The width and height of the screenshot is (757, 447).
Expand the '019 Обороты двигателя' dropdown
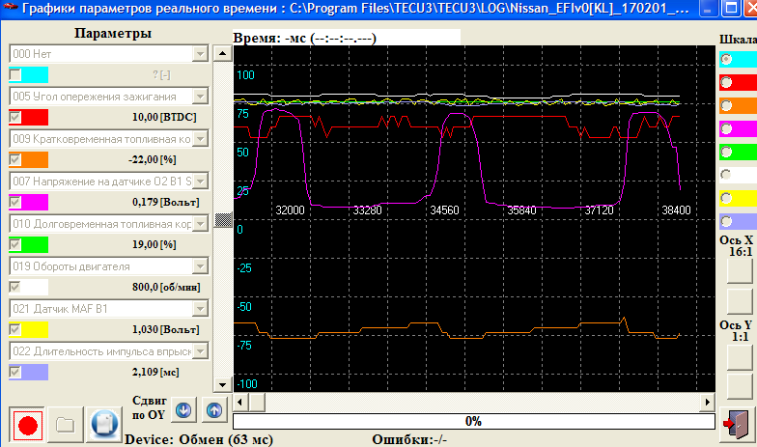(x=200, y=266)
